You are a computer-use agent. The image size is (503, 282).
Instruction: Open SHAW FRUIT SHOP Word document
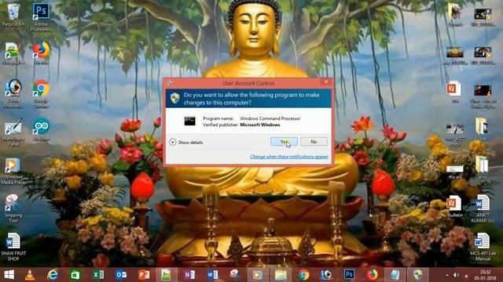pos(13,247)
